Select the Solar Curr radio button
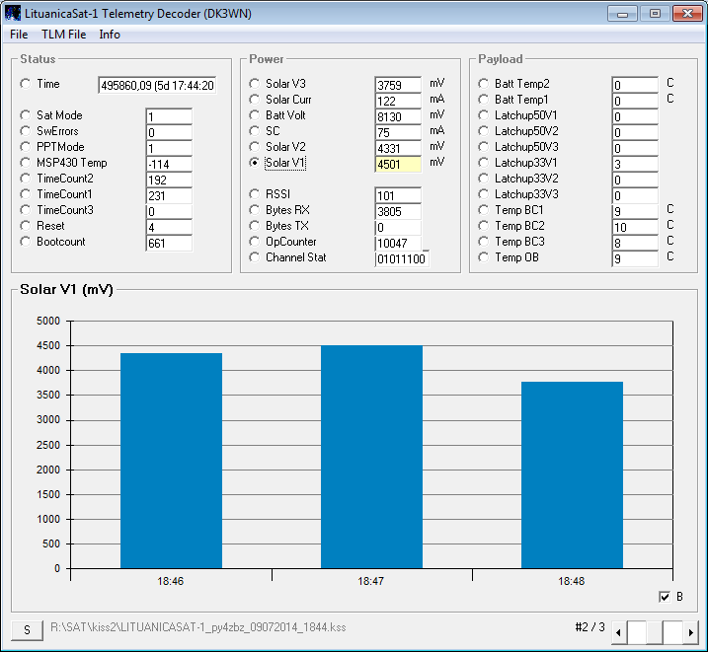 [254, 100]
